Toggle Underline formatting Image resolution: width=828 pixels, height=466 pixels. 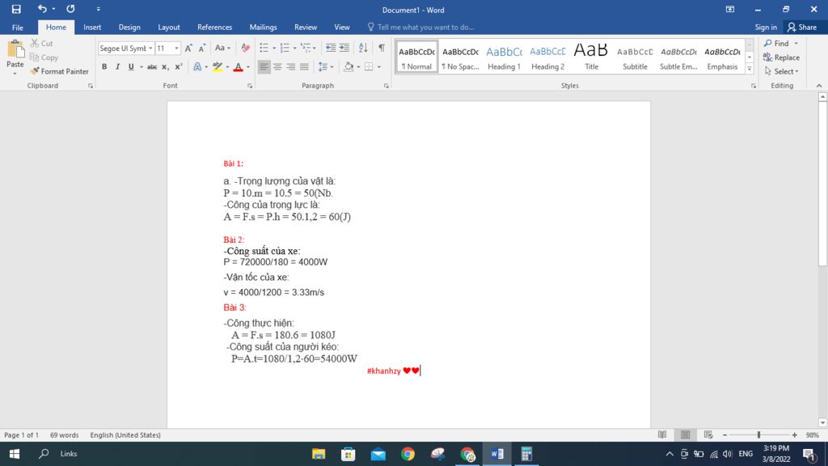point(131,67)
